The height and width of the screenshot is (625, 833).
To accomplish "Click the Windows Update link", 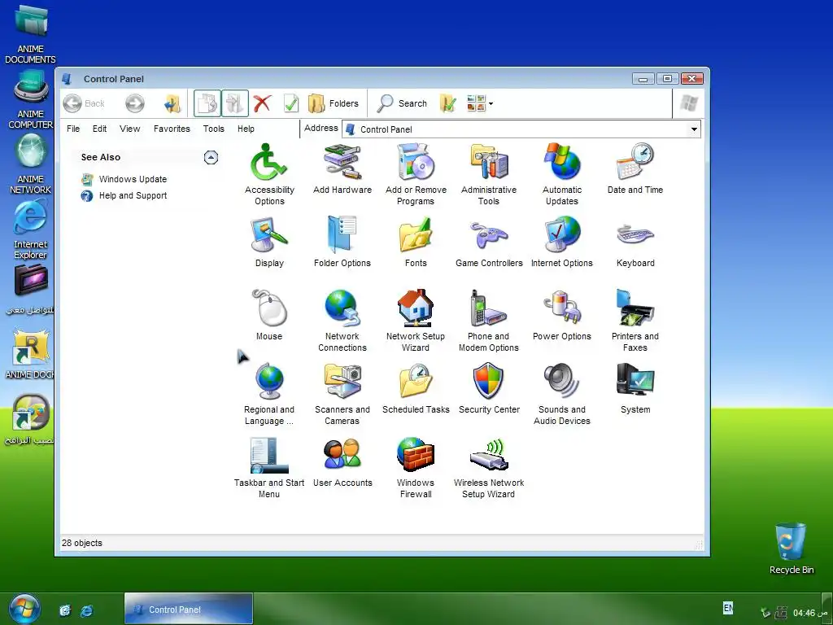I will pyautogui.click(x=133, y=179).
